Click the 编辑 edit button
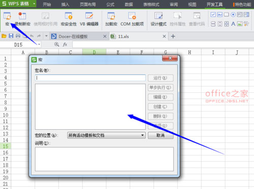254x189 pixels. click(161, 97)
